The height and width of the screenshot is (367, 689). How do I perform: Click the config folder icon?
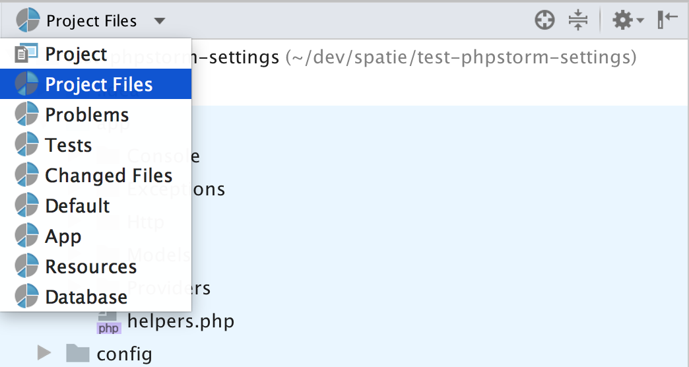click(78, 354)
